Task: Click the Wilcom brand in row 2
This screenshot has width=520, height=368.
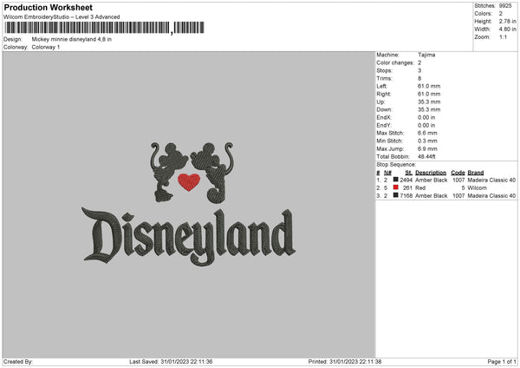Action: 477,188
